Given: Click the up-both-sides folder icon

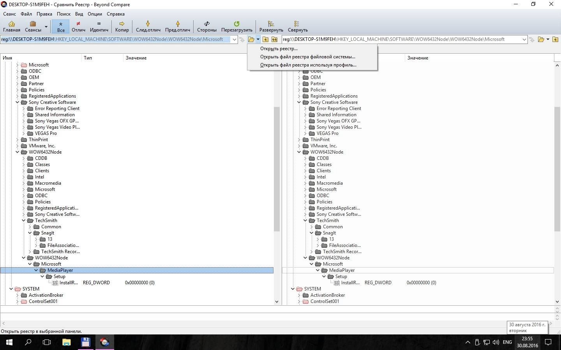Looking at the screenshot, I should [x=274, y=39].
